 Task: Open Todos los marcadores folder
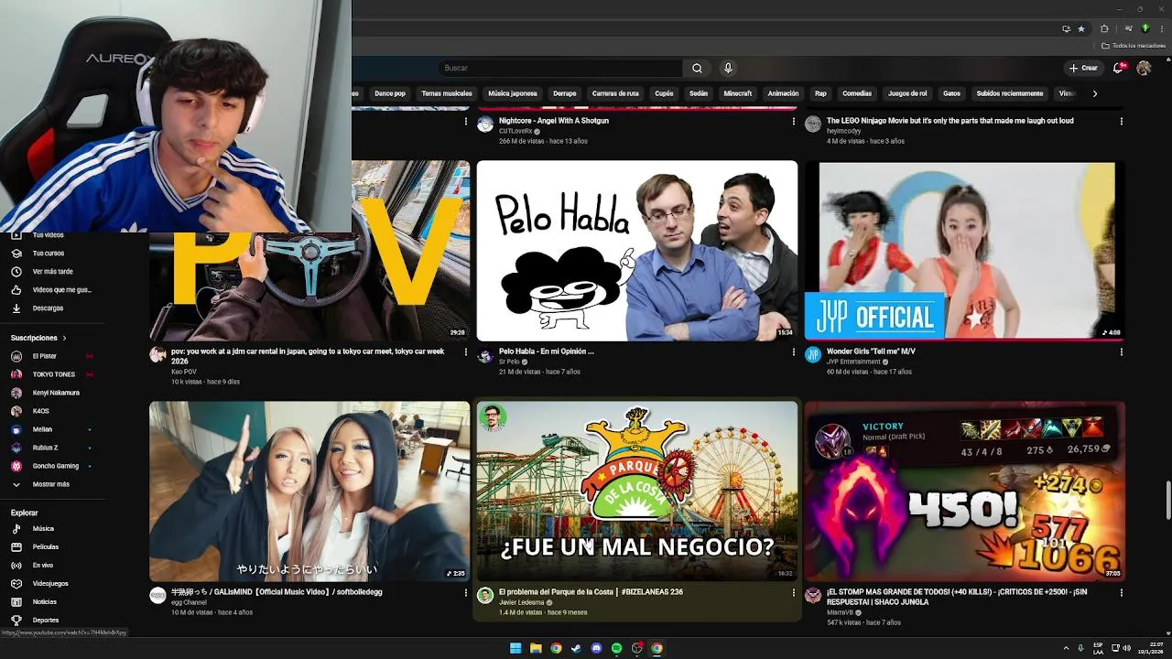[1134, 46]
